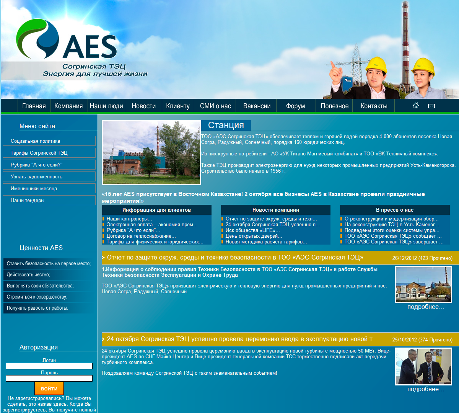This screenshot has width=459, height=413.
Task: Open Подведены итоги оценки системы упра… link
Action: click(392, 230)
